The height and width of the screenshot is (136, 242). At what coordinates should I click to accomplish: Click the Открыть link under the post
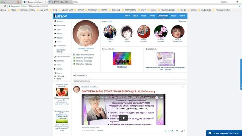point(100,130)
